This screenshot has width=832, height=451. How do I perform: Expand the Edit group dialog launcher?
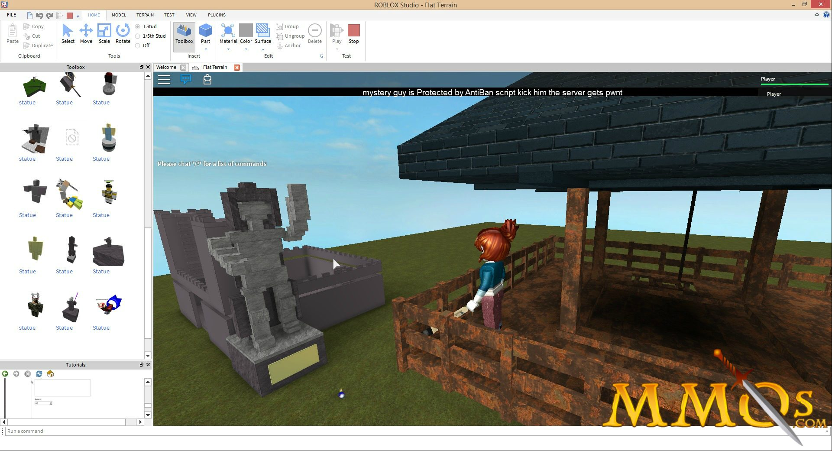(x=321, y=56)
